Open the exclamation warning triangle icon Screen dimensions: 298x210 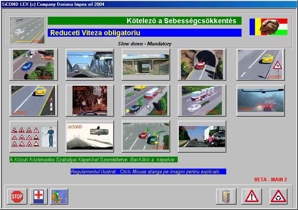[251, 197]
